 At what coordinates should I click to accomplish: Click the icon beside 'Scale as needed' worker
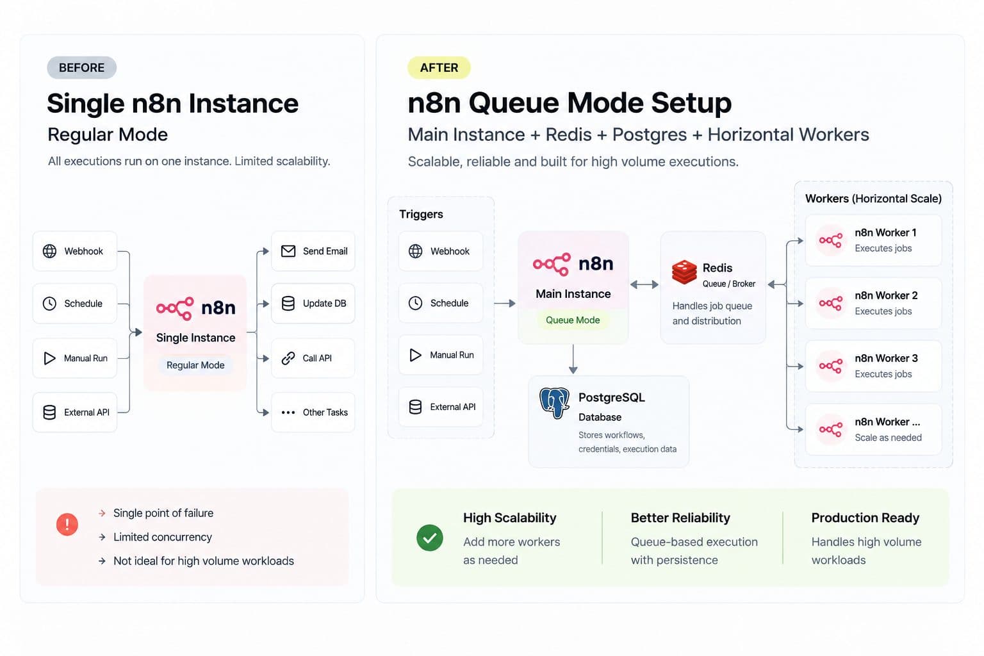pyautogui.click(x=831, y=429)
